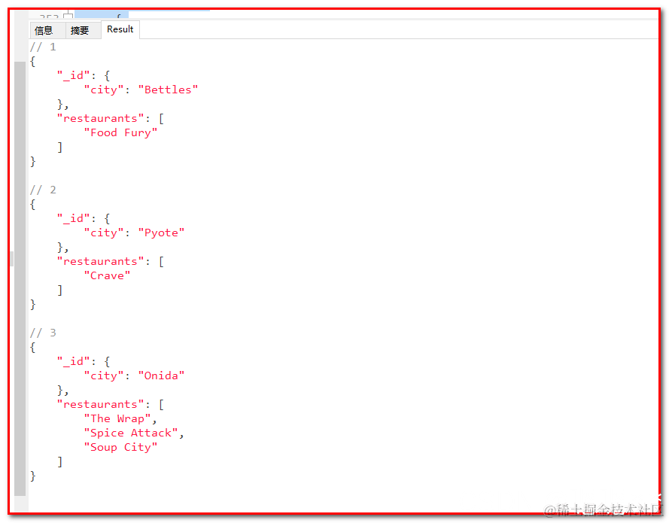Click the "Crave" restaurant entry
Image resolution: width=669 pixels, height=523 pixels.
click(x=107, y=275)
